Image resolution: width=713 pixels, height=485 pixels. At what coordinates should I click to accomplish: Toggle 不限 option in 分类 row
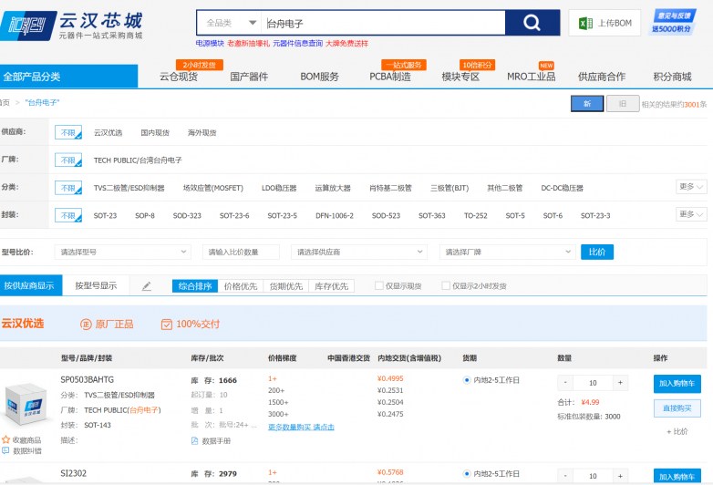(68, 188)
